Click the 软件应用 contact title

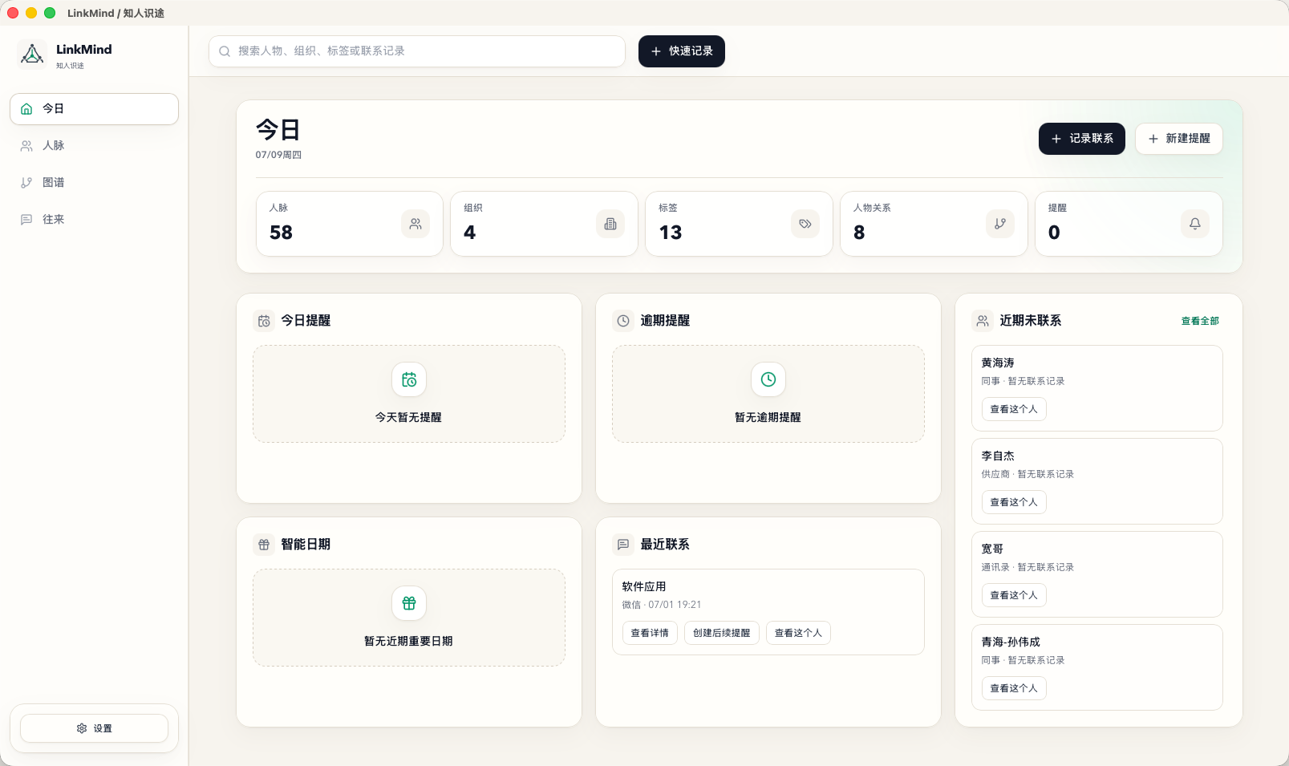[644, 587]
